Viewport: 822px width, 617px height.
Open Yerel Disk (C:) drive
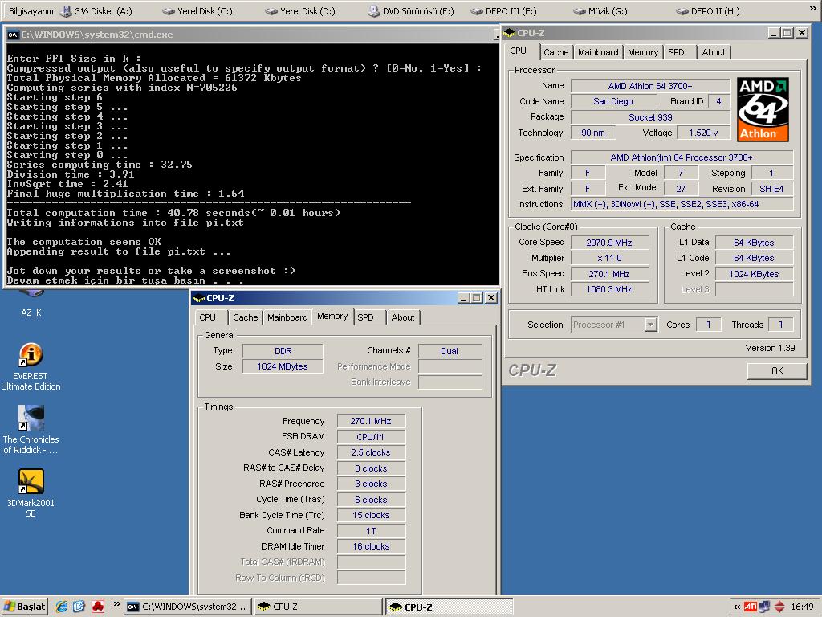[x=197, y=11]
